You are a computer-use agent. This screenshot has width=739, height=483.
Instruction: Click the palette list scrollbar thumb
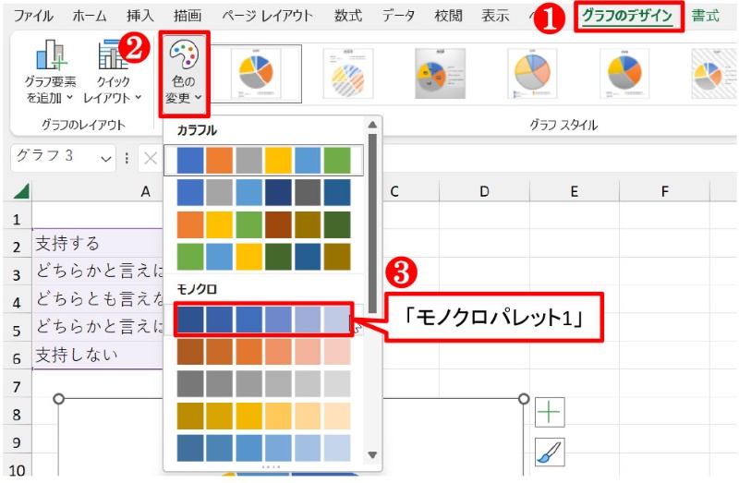[x=372, y=223]
